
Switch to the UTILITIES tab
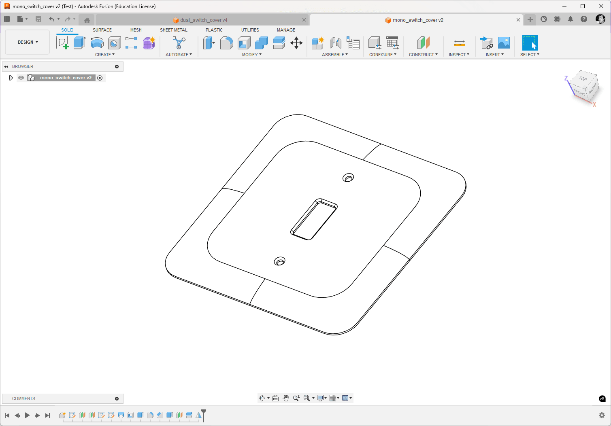(x=250, y=30)
